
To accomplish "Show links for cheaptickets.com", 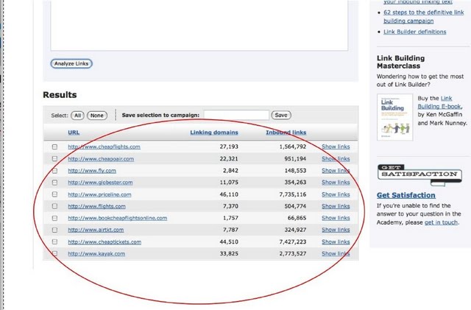I will (336, 242).
